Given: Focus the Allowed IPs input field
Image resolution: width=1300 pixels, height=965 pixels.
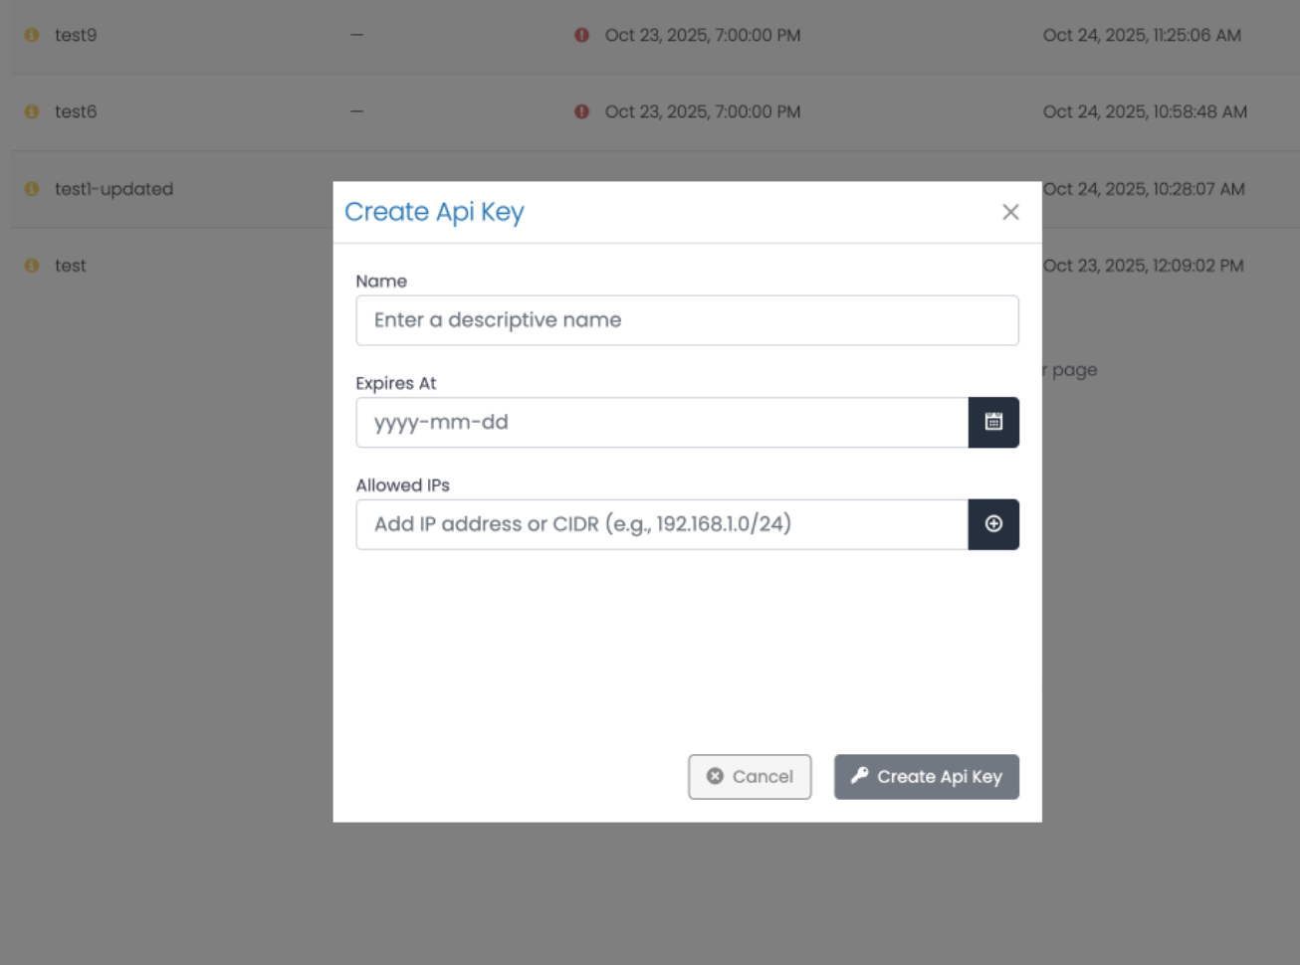Looking at the screenshot, I should coord(662,524).
